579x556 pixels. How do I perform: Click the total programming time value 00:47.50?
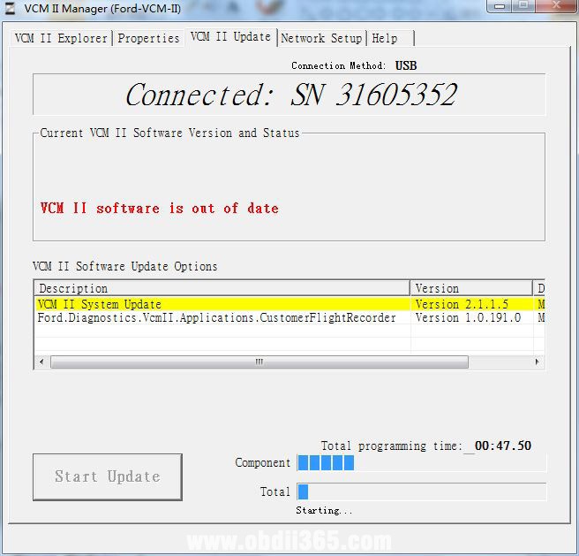[503, 446]
